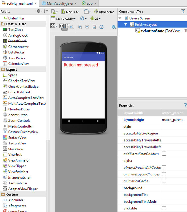Viewport: 187px width, 212px height.
Task: Click the AppTheme theme selector
Action: (104, 12)
